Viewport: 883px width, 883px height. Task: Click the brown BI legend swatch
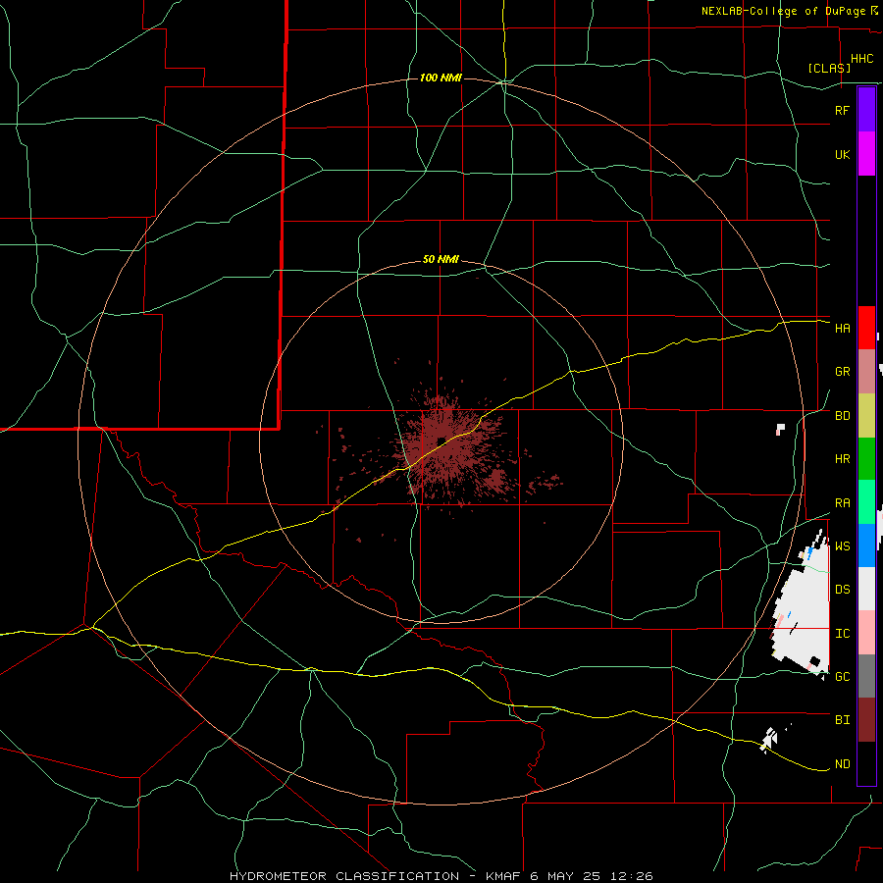[866, 720]
